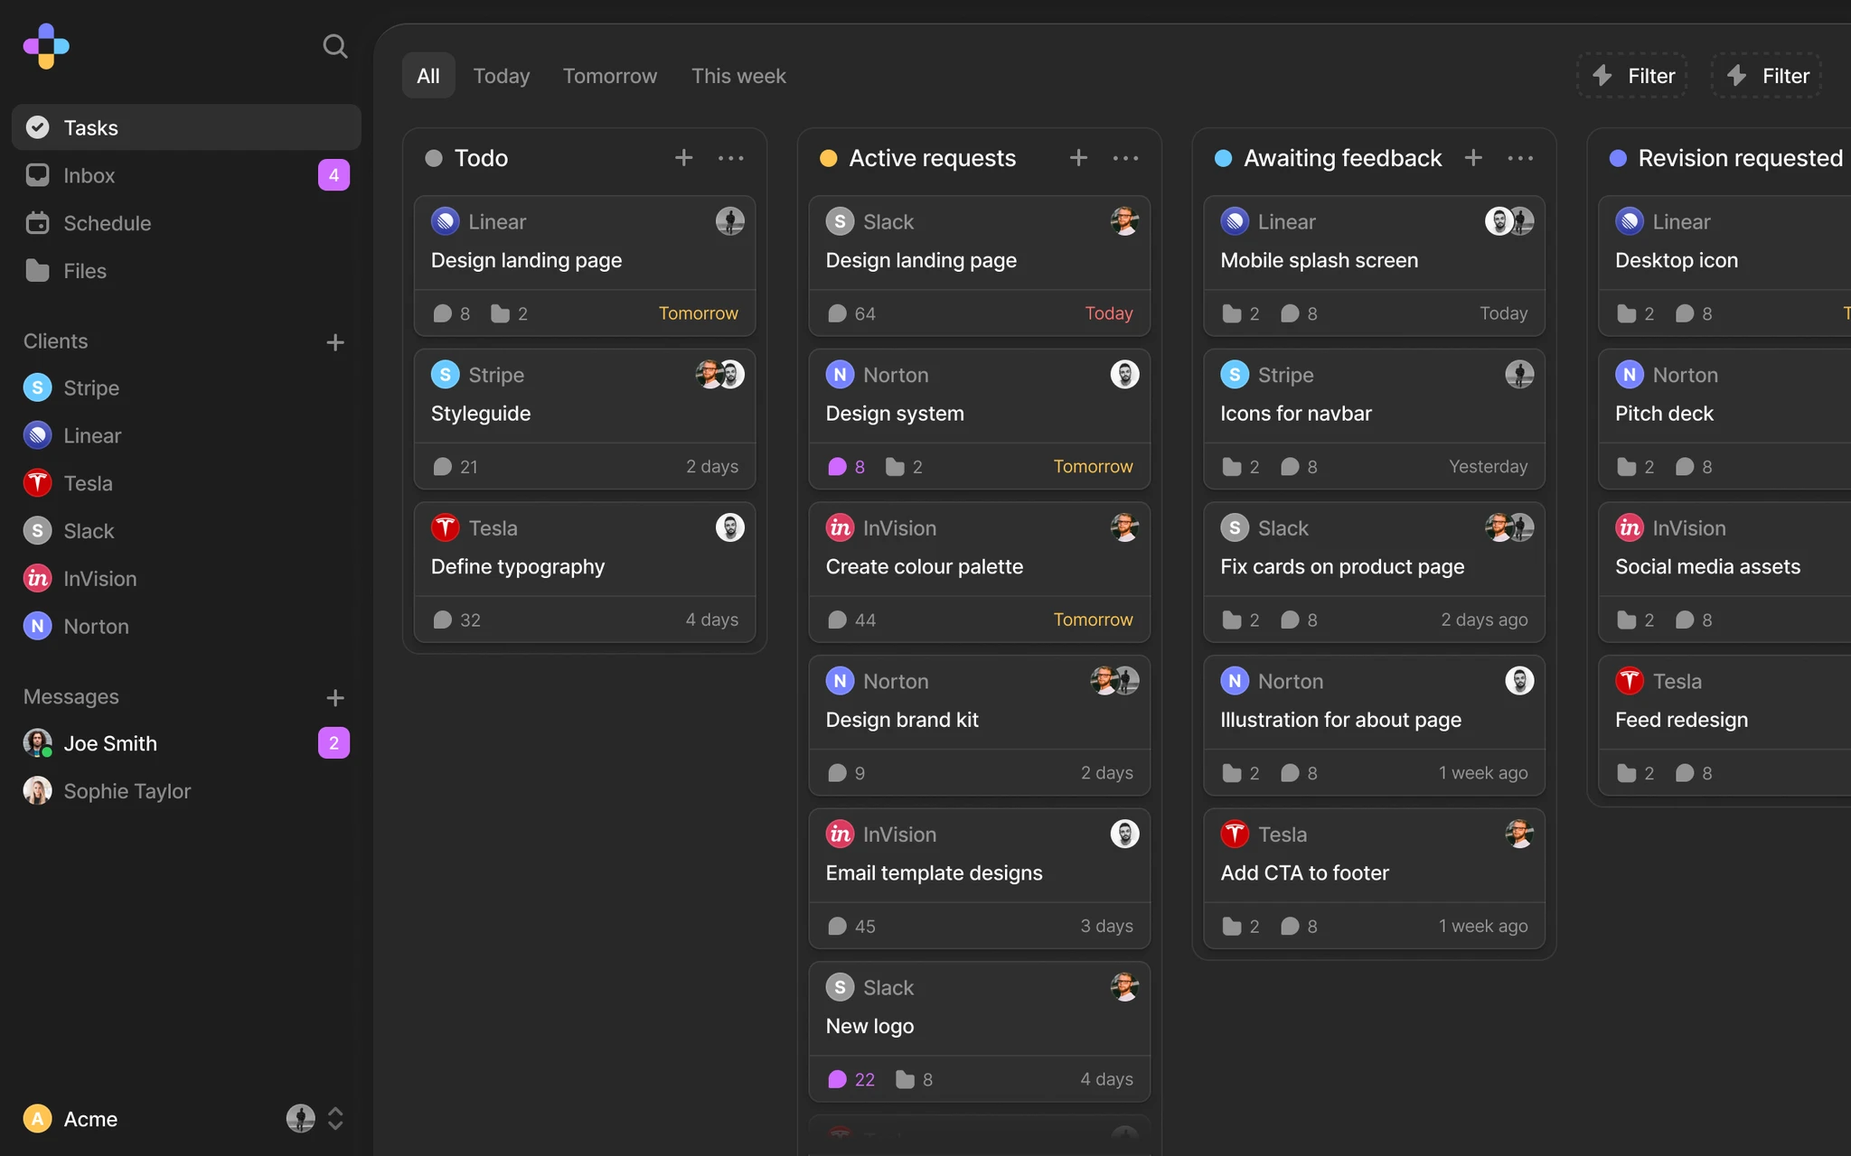Open the Pitch deck card
Viewport: 1851px width, 1156px height.
[1724, 419]
